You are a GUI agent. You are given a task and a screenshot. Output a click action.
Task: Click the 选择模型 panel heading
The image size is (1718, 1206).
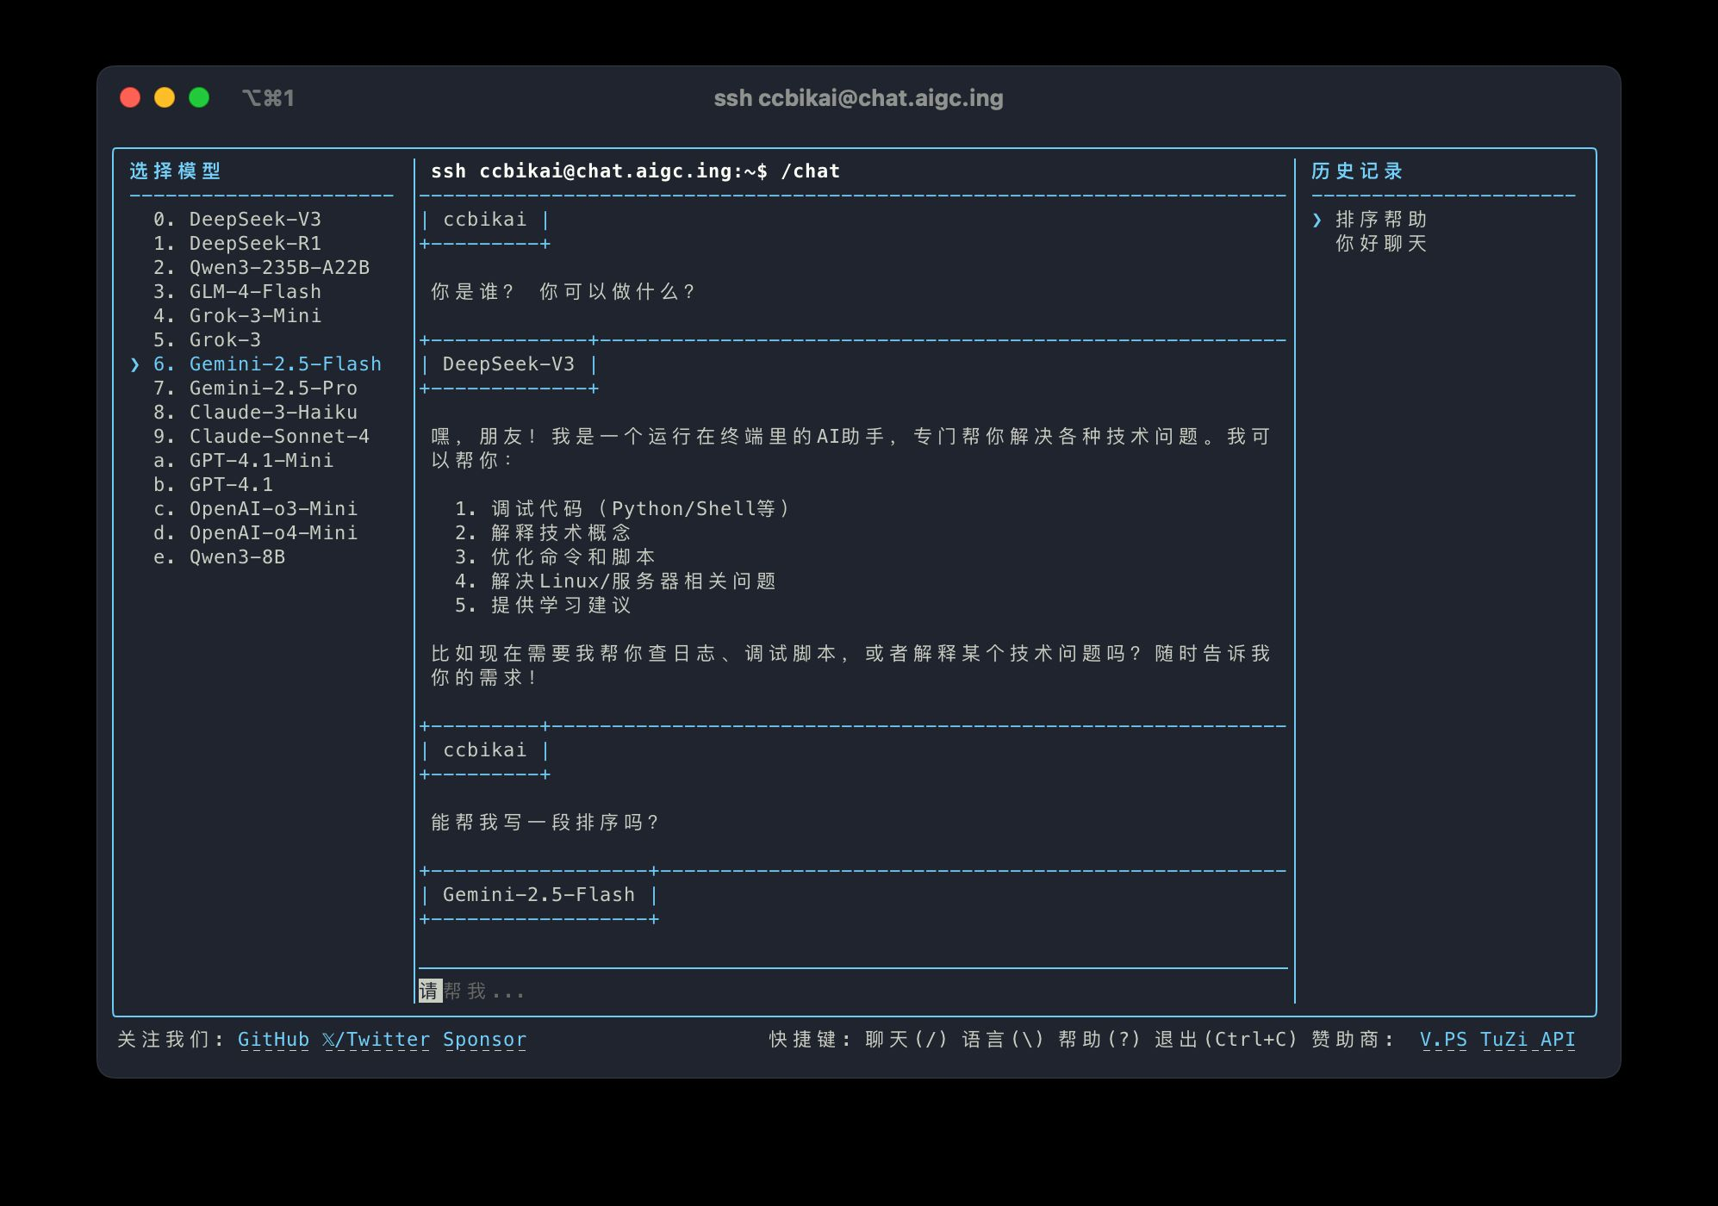[176, 171]
